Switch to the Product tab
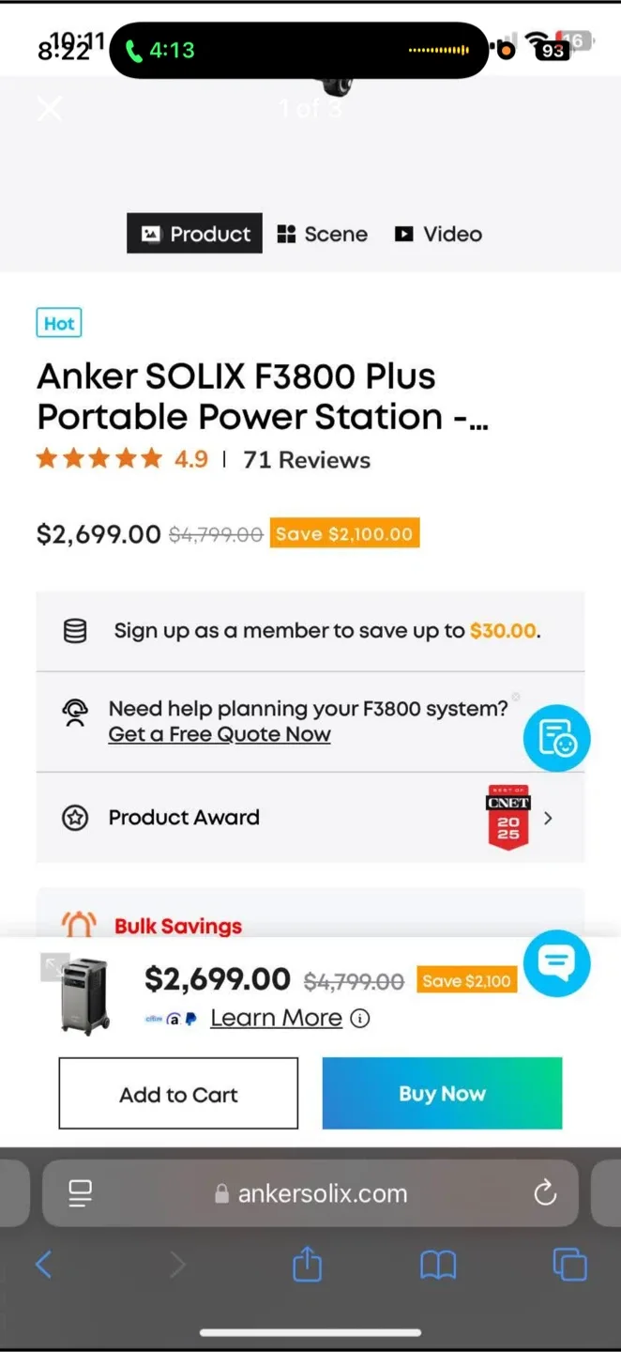The image size is (621, 1352). (x=194, y=233)
